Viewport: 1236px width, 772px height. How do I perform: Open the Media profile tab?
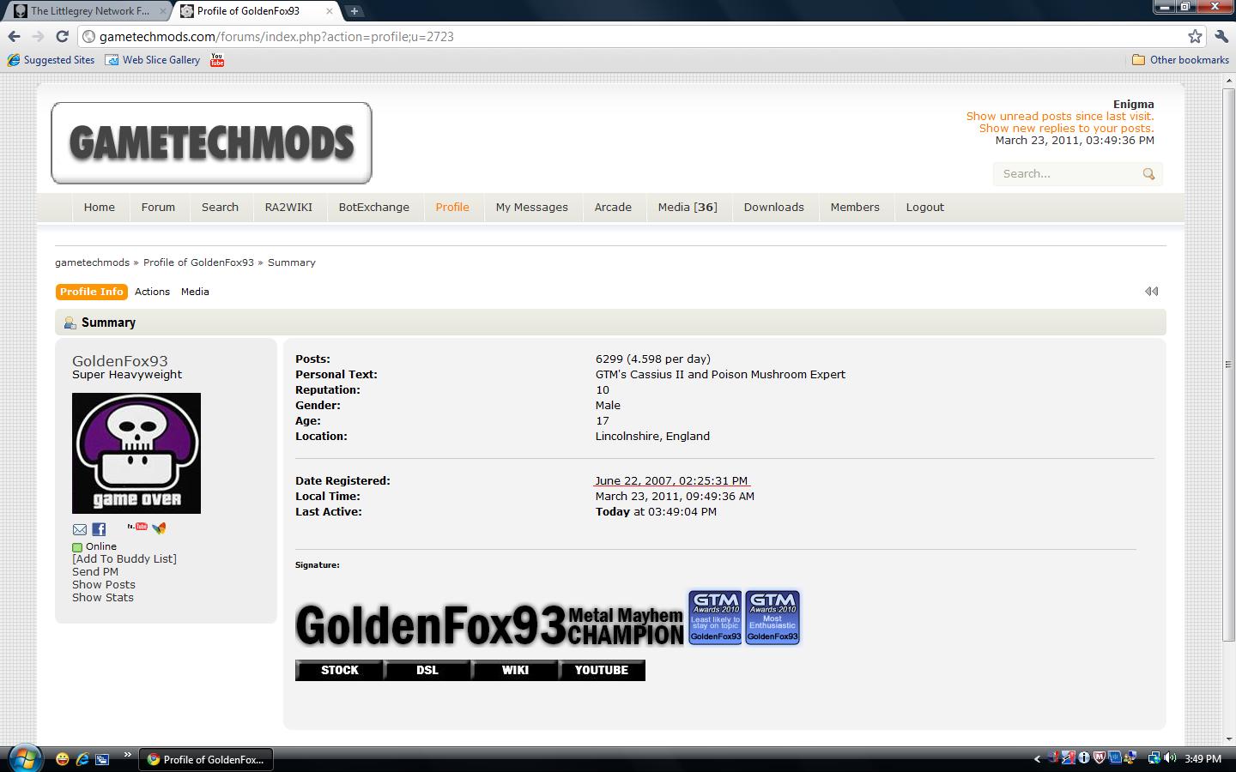click(195, 292)
